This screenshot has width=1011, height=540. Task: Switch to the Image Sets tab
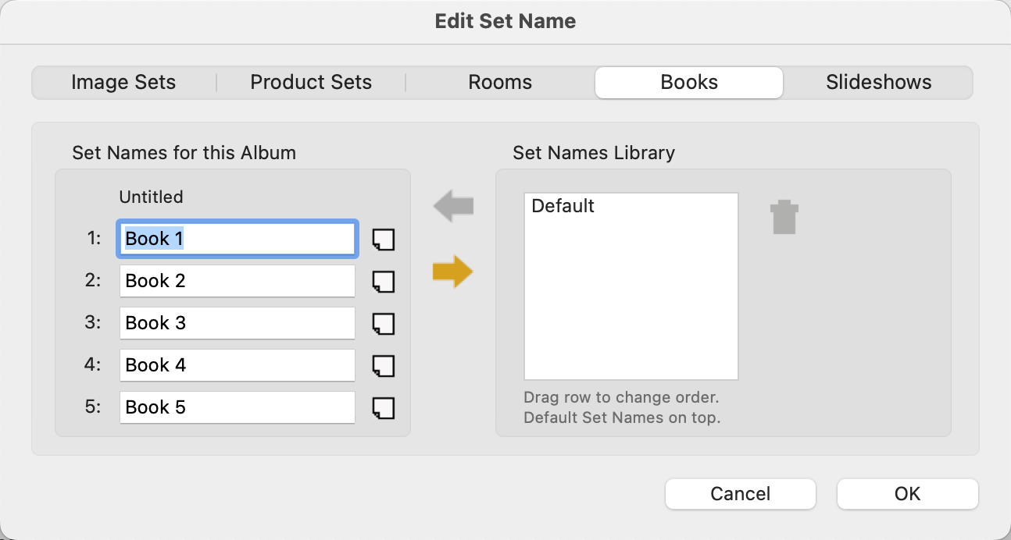coord(123,83)
